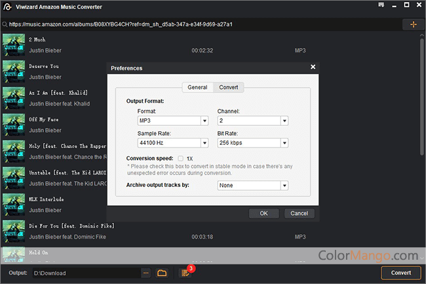Click OK in Preferences dialog
The image size is (426, 284).
(x=264, y=213)
